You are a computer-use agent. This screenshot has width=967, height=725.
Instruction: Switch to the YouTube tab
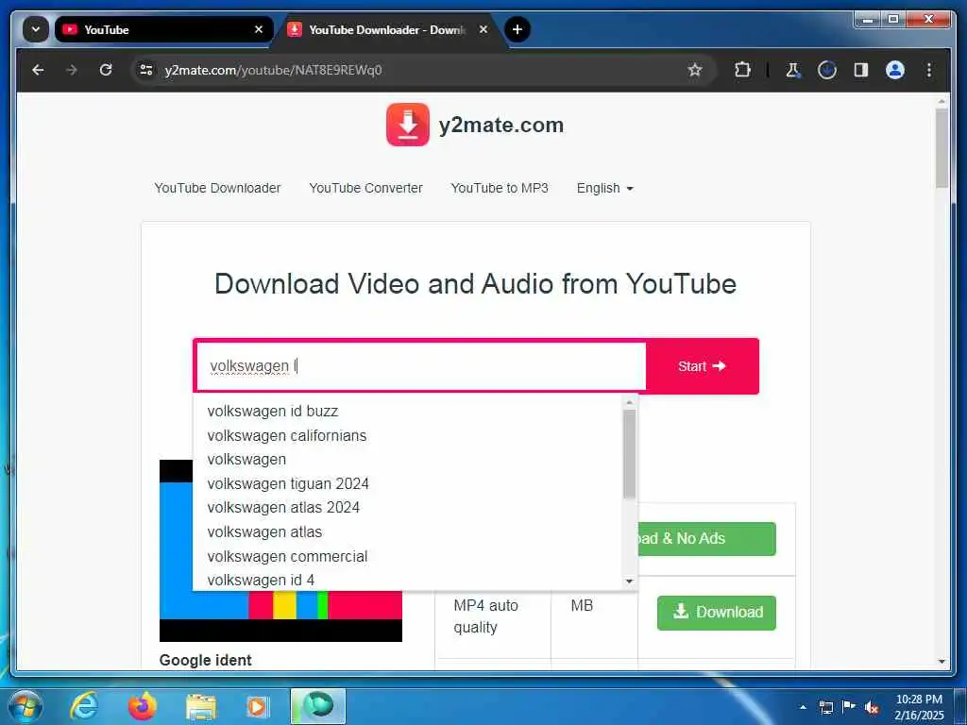163,29
